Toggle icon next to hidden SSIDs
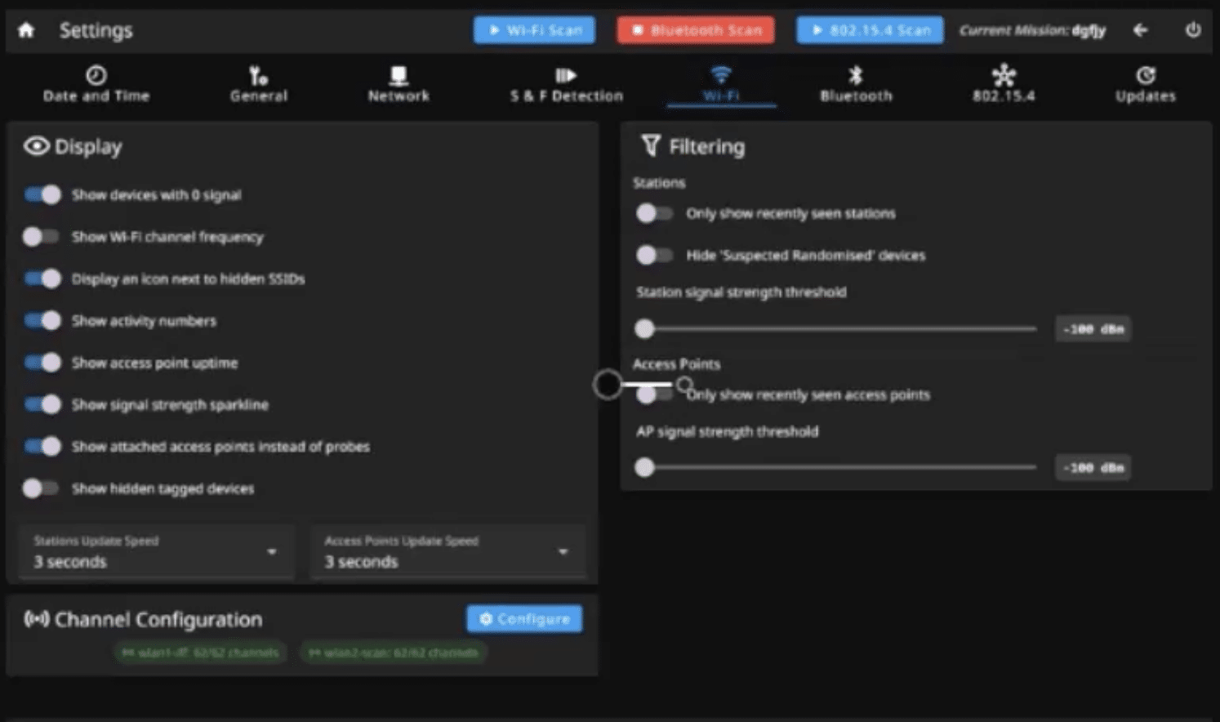This screenshot has width=1220, height=722. pyautogui.click(x=42, y=279)
